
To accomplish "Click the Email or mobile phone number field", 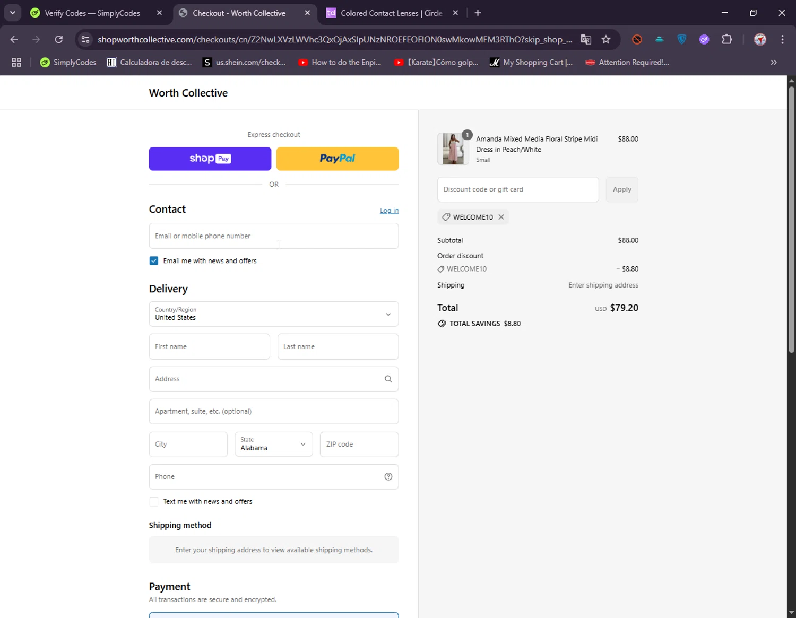I will (274, 236).
